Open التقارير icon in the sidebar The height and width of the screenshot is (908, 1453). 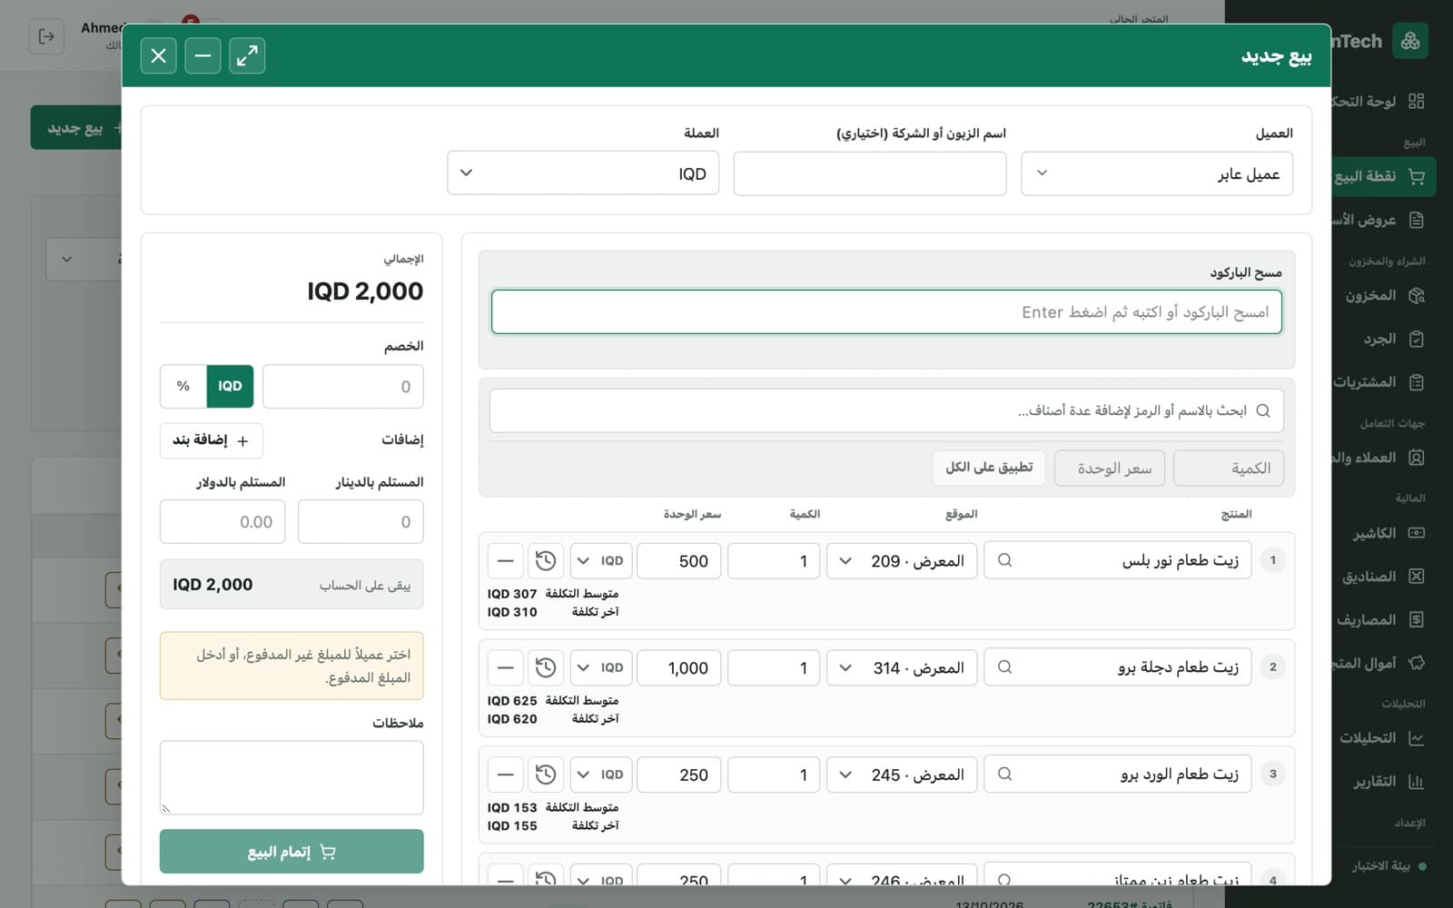pyautogui.click(x=1416, y=782)
